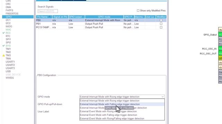Sort by Maximum output speed column header
This screenshot has width=222, height=124.
pos(139,17)
